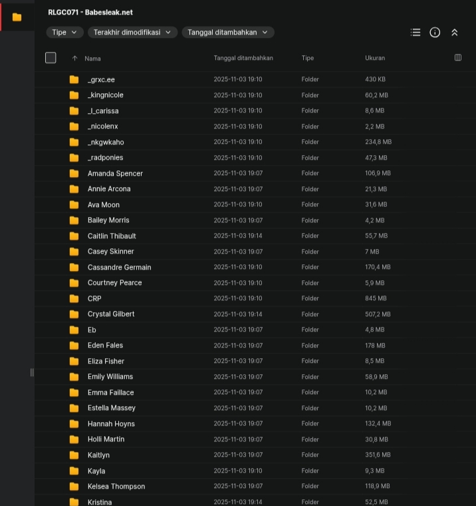Screen dimensions: 476x506
Task: Select the folder icon in the 7 MB row
Action: (x=74, y=252)
